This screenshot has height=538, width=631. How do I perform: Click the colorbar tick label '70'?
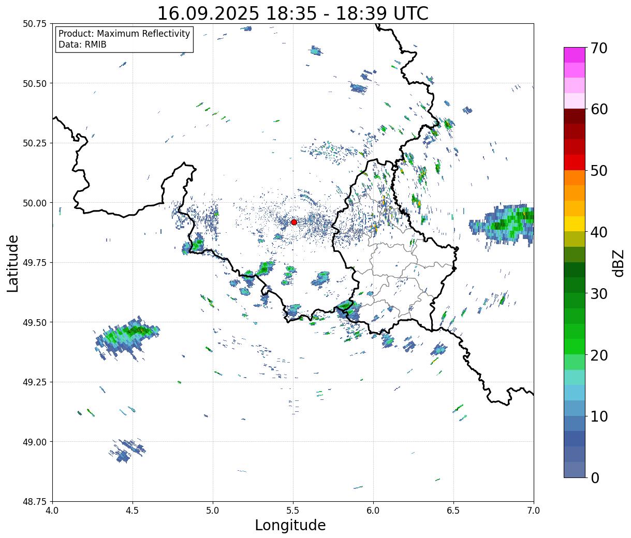(x=598, y=48)
